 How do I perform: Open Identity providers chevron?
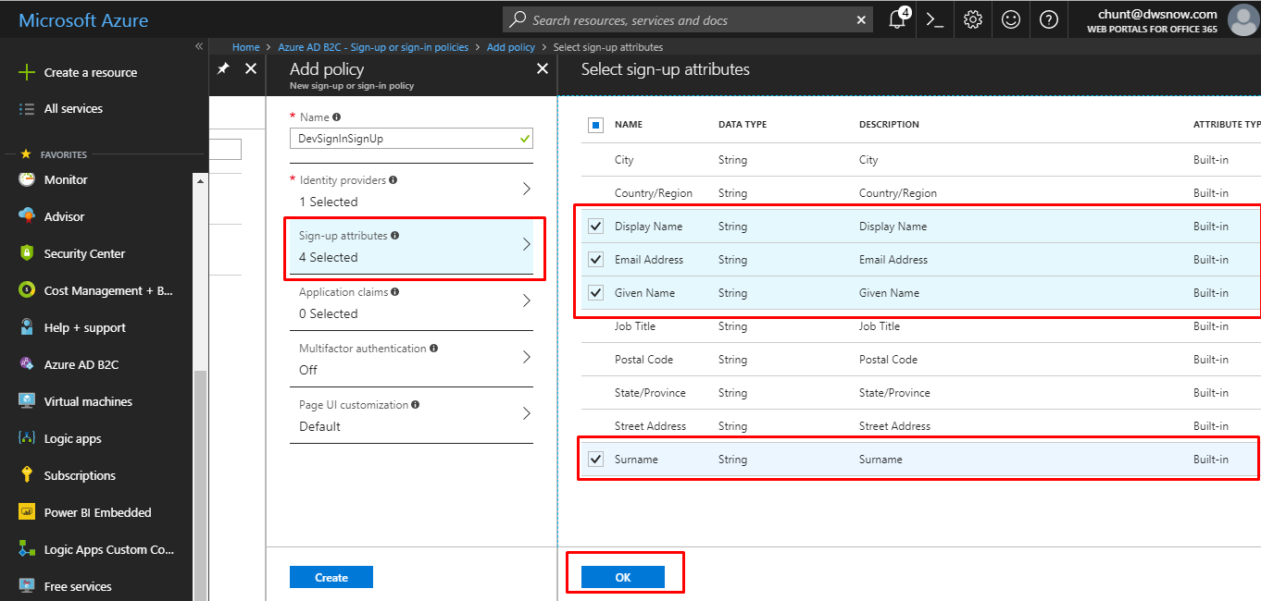[527, 189]
